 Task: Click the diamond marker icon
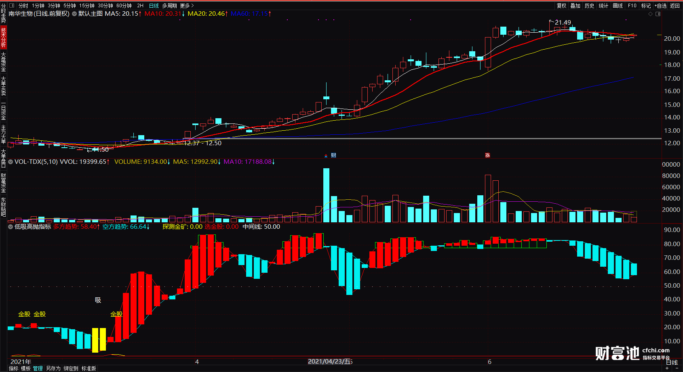650,14
